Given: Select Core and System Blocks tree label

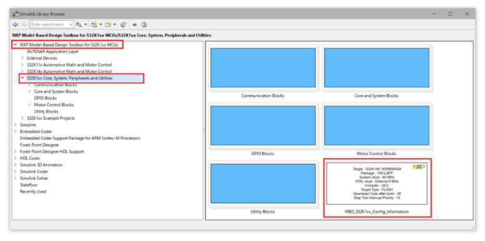Looking at the screenshot, I should click(56, 91).
